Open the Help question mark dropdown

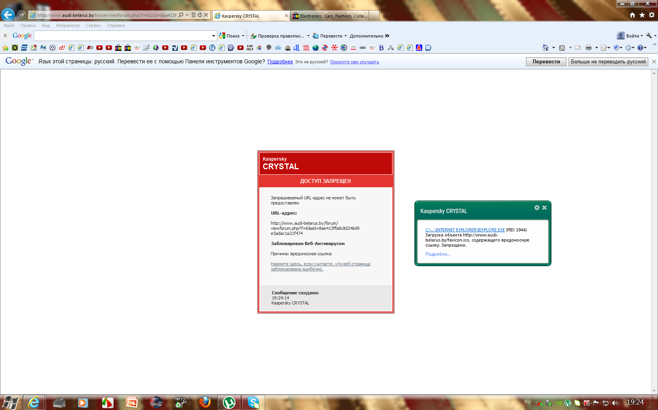642,48
